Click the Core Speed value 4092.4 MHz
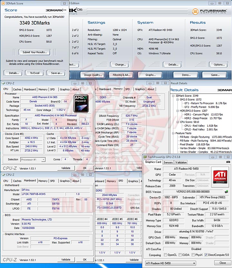The image size is (232, 268). tap(31, 138)
